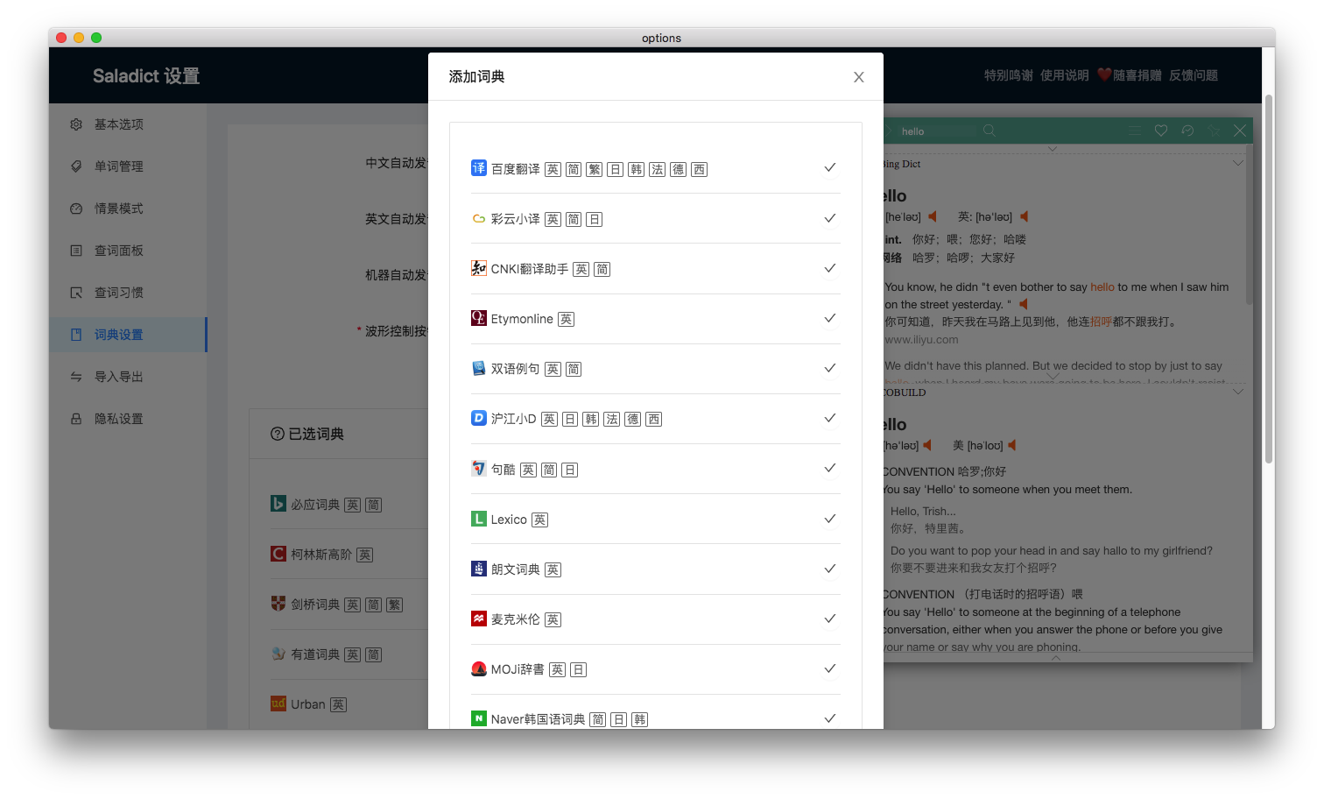Click the Lexico icon
This screenshot has width=1324, height=799.
[x=479, y=519]
